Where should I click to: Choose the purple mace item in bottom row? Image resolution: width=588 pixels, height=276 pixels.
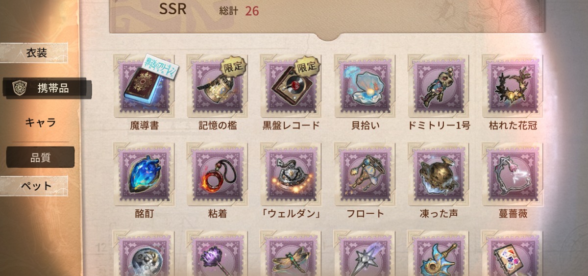(218, 254)
